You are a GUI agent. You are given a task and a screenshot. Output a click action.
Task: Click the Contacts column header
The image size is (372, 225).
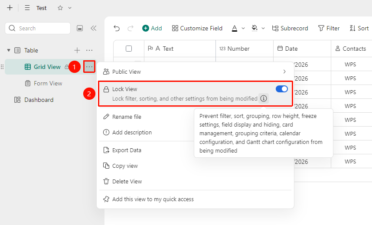coord(351,49)
